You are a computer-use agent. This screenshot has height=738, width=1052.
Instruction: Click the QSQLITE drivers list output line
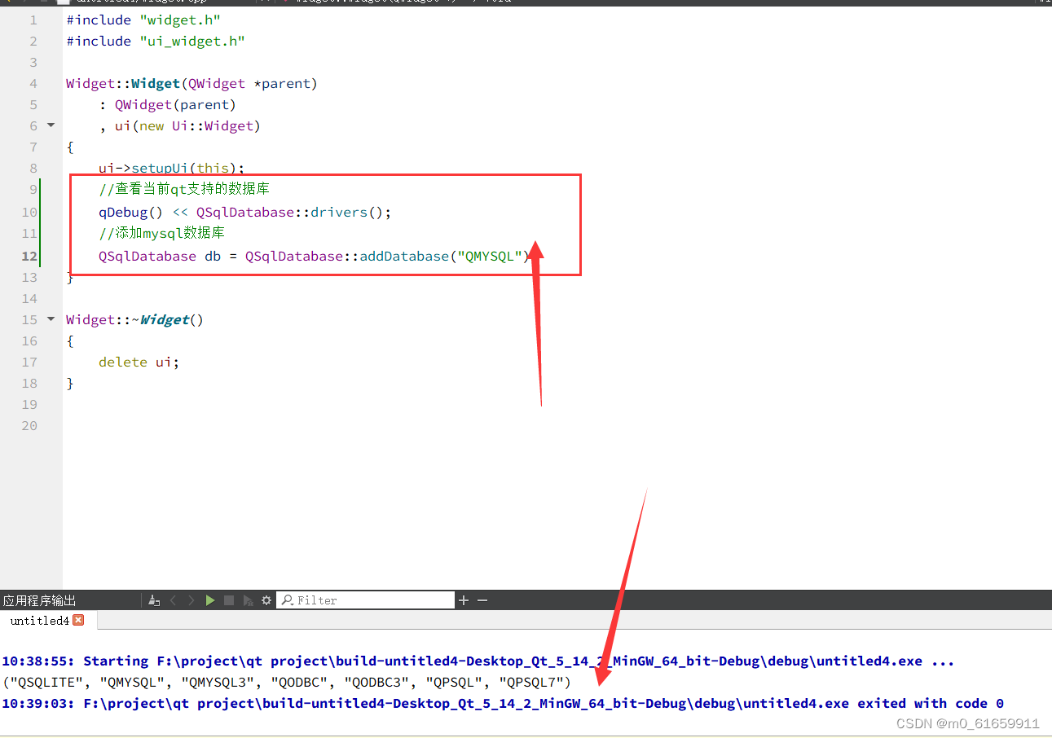coord(287,682)
